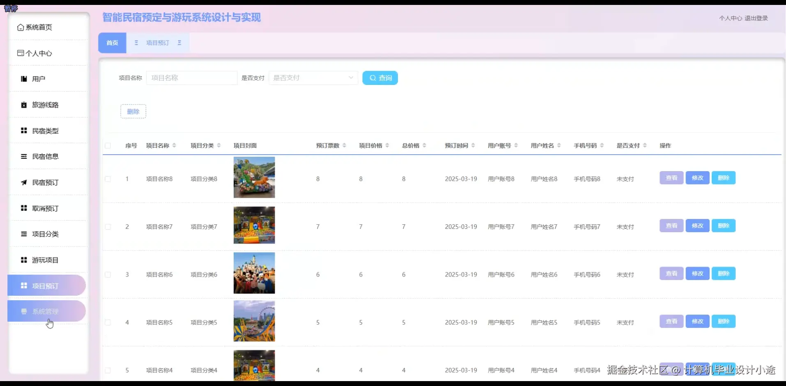Open the 游玩项目 play projects icon
Screen dimensions: 786x386
click(x=23, y=260)
